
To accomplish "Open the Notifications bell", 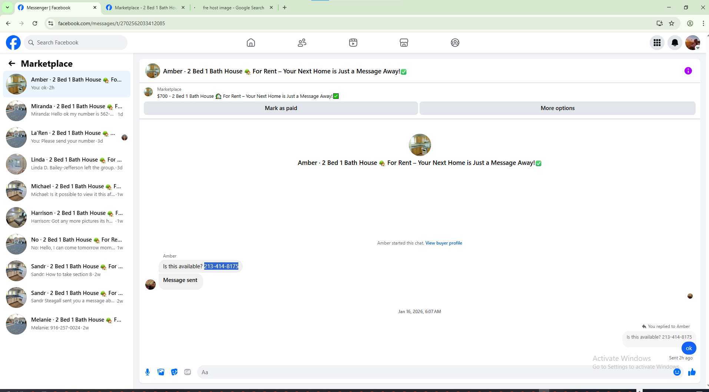I will [675, 43].
